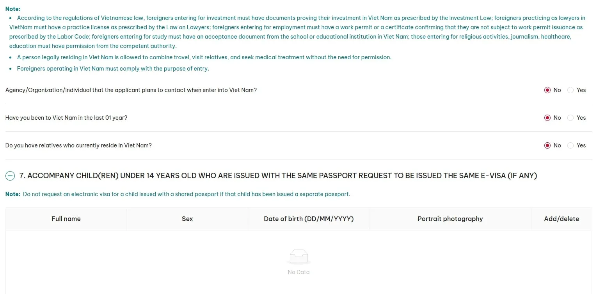Click the Full name column header
Viewport: 597px width, 294px height.
coord(66,219)
